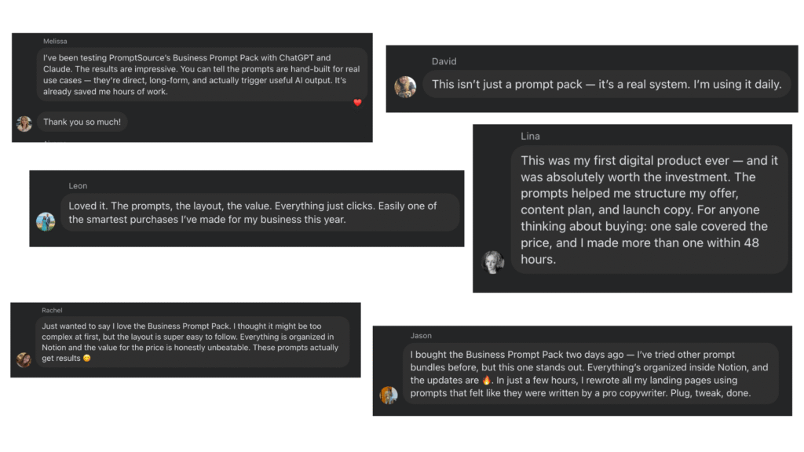
Task: Select Rachel's Business Prompt Pack message bubble
Action: [x=193, y=342]
